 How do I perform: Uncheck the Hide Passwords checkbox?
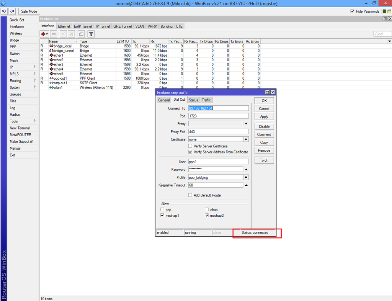353,11
